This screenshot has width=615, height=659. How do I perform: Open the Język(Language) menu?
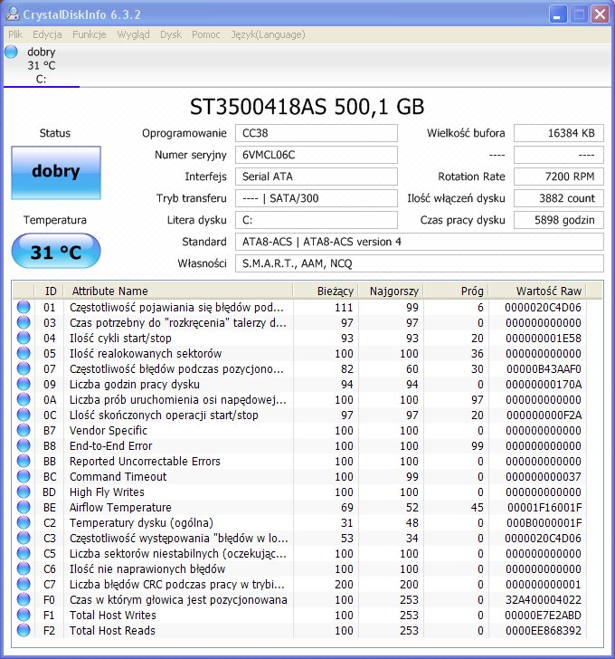268,34
